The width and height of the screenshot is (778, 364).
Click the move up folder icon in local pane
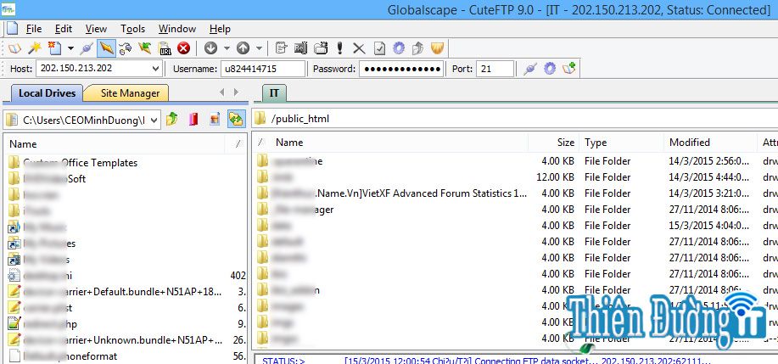coord(172,120)
